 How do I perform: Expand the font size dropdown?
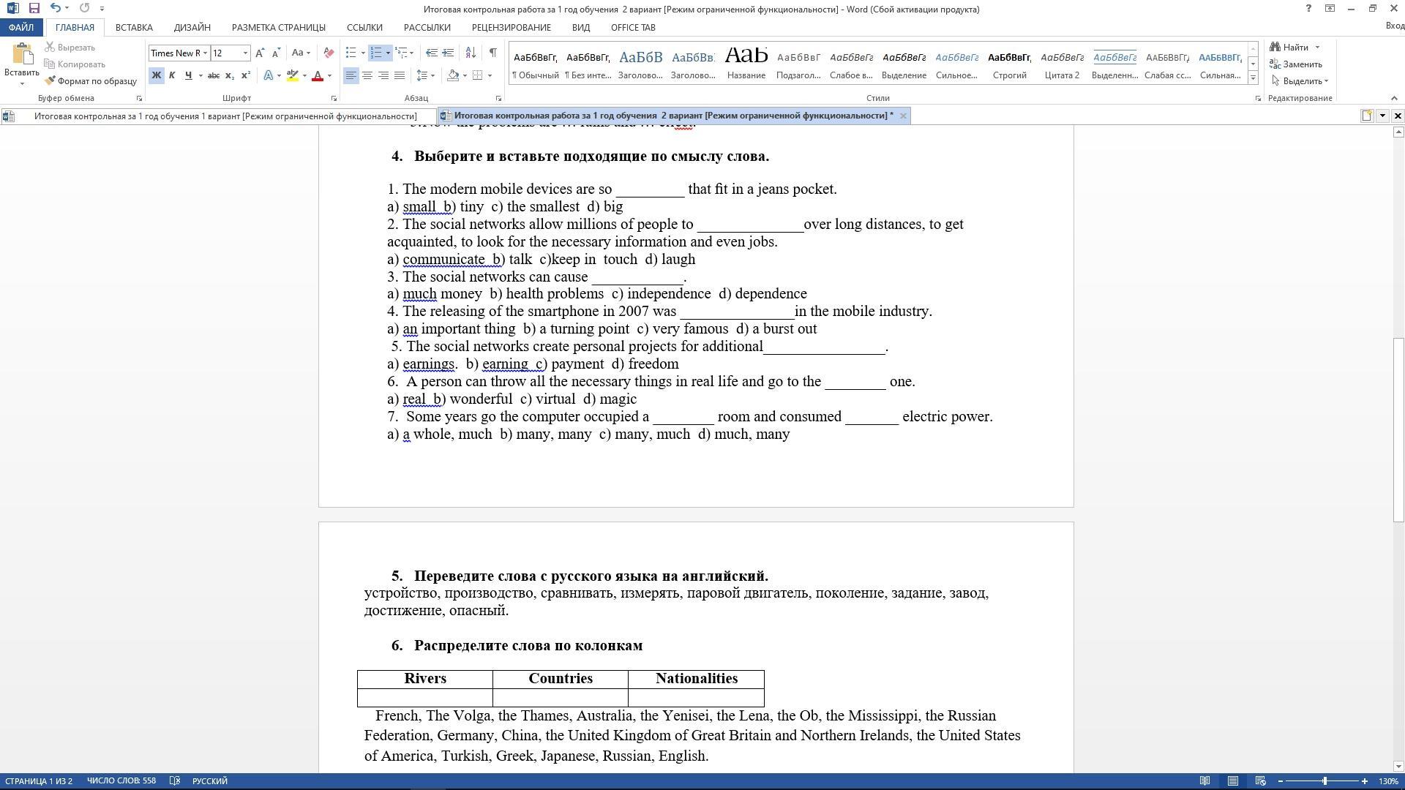(x=245, y=53)
